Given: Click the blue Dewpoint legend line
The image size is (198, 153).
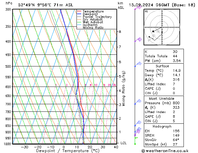Looking at the screenshot, I should coord(79,14).
